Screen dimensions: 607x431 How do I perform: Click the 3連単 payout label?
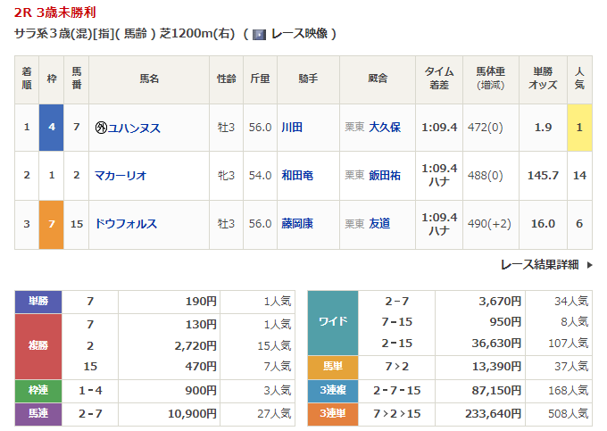pos(333,413)
